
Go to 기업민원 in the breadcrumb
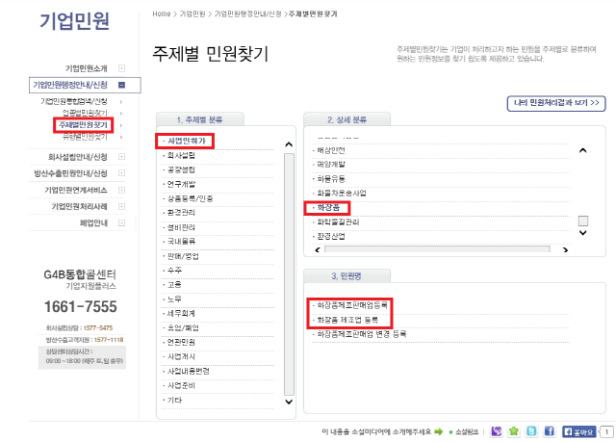(192, 13)
